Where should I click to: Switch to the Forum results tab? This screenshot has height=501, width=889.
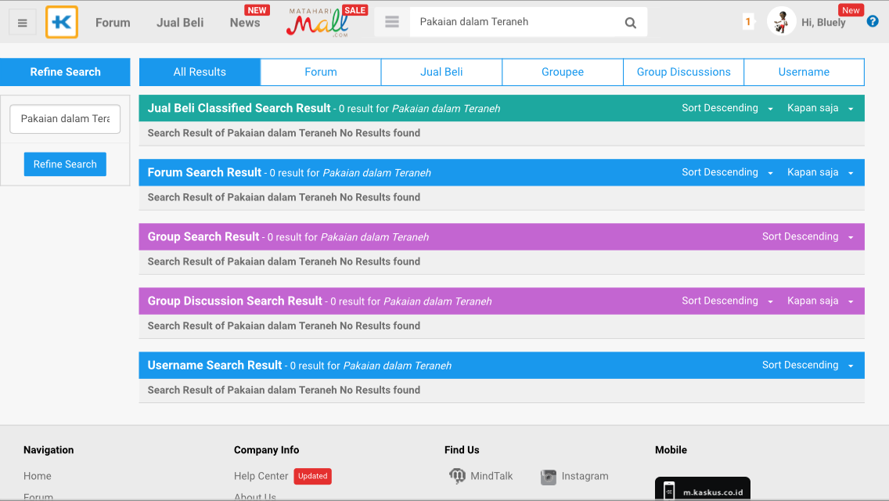tap(321, 72)
